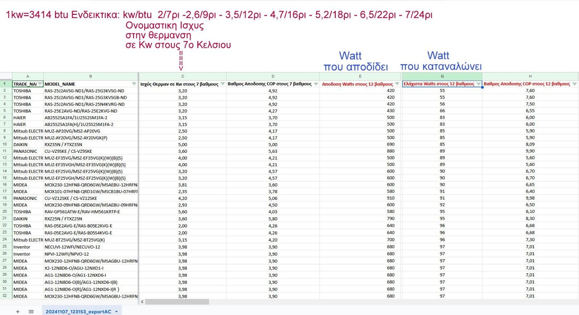Open filter on Βαθμος Αποδοσης COP 12 βαθμους

click(574, 84)
